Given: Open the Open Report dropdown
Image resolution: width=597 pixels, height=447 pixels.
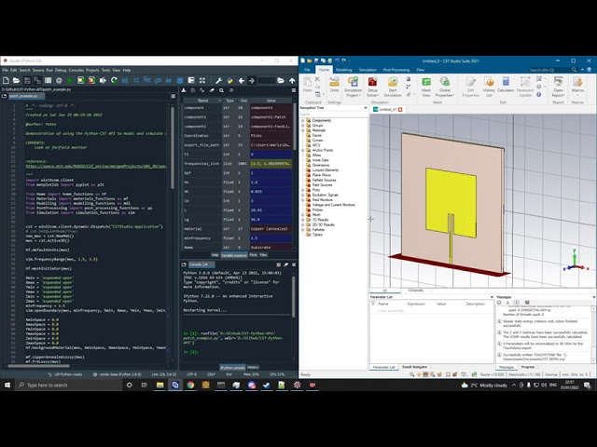Looking at the screenshot, I should (558, 93).
